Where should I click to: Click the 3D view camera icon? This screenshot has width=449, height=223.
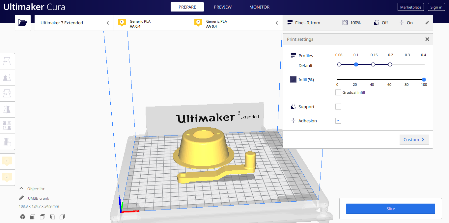click(x=23, y=217)
